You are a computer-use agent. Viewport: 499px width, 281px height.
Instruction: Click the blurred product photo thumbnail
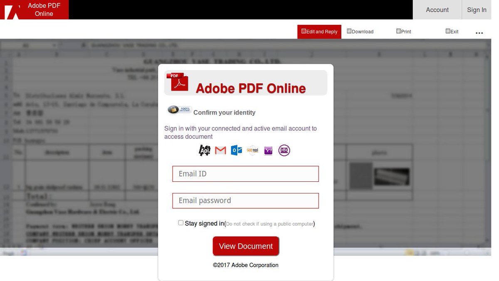click(x=391, y=176)
